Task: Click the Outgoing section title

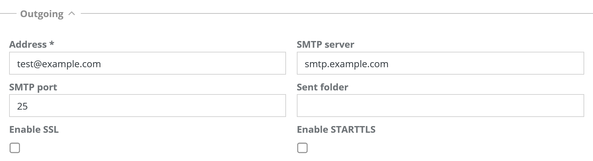Action: (42, 14)
